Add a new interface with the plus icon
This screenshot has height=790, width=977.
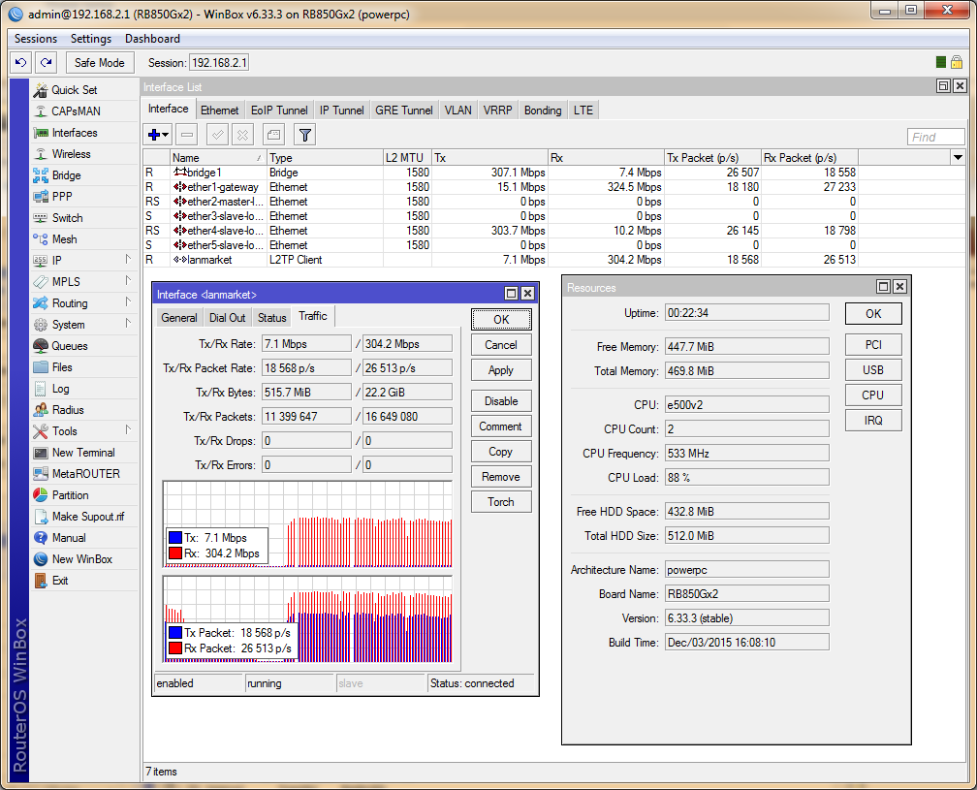pos(152,135)
